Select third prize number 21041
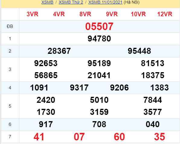The width and height of the screenshot is (180, 144). [99, 75]
